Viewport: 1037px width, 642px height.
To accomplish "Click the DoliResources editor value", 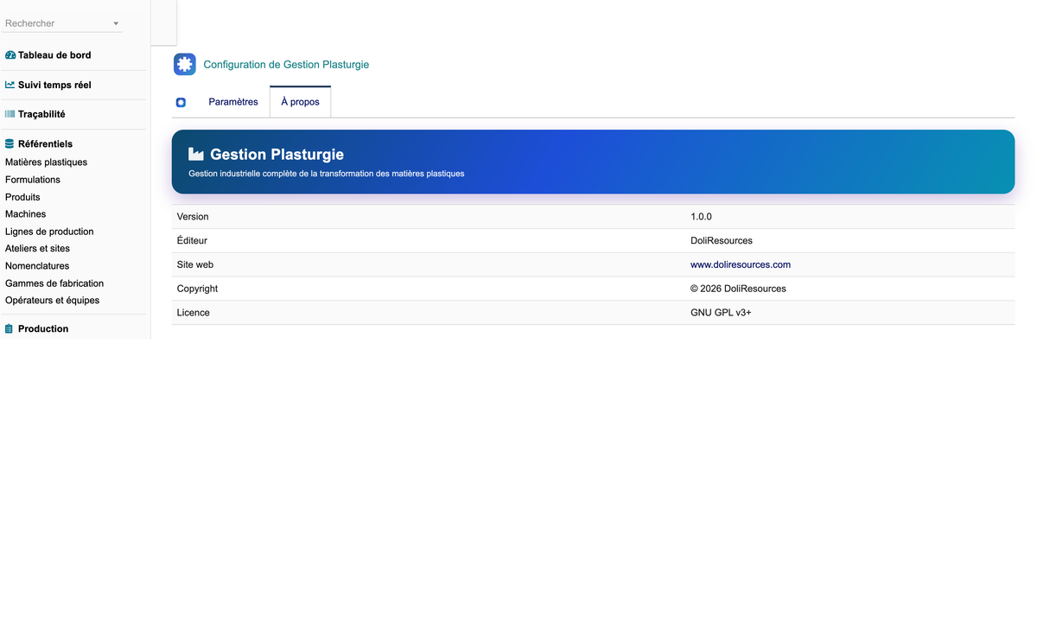I will click(722, 241).
